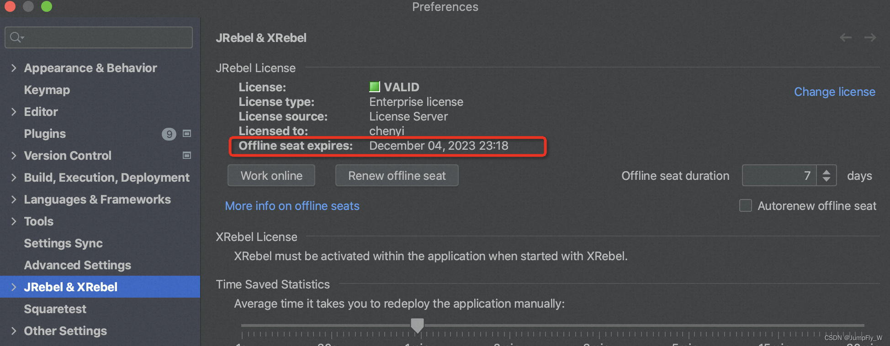Expand the JRebel & XRebel section
The height and width of the screenshot is (346, 890).
(14, 287)
